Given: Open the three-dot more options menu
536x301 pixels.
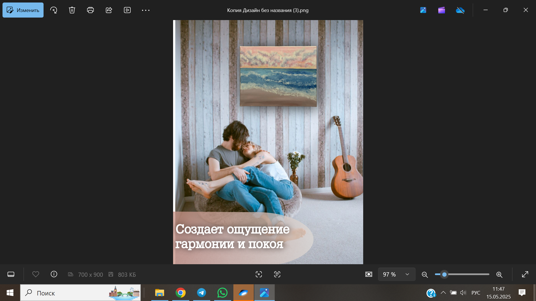Looking at the screenshot, I should point(146,10).
